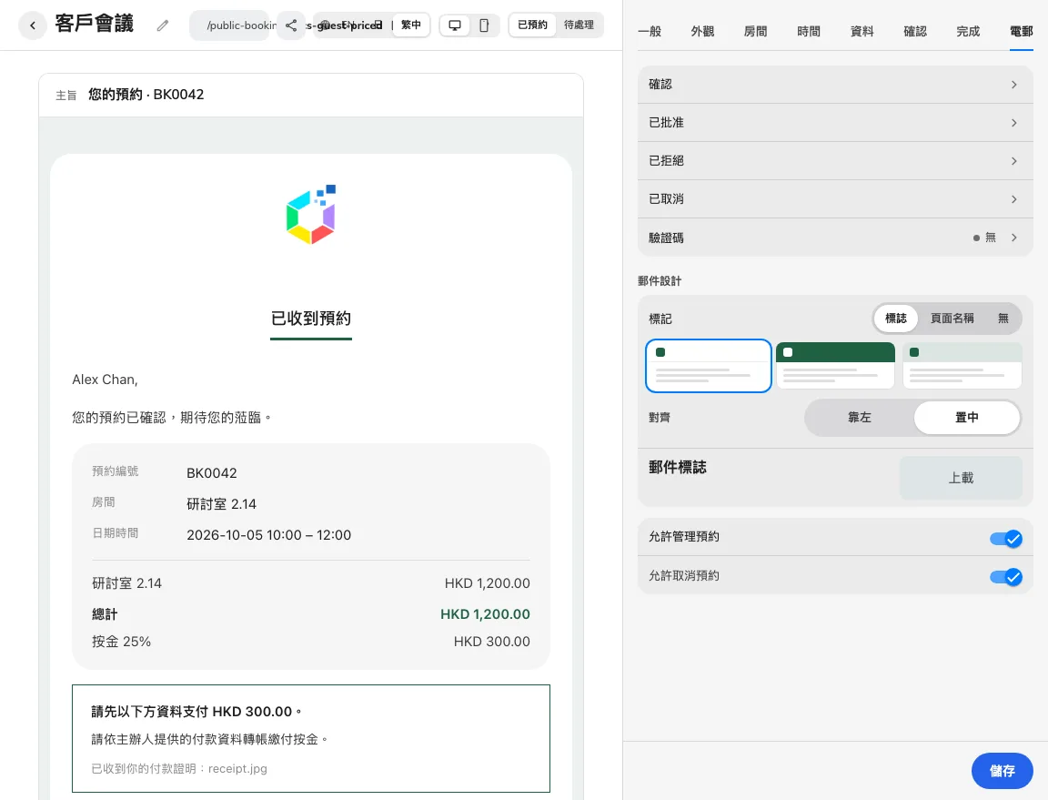Click the room value 研討室 2.14

[x=221, y=503]
